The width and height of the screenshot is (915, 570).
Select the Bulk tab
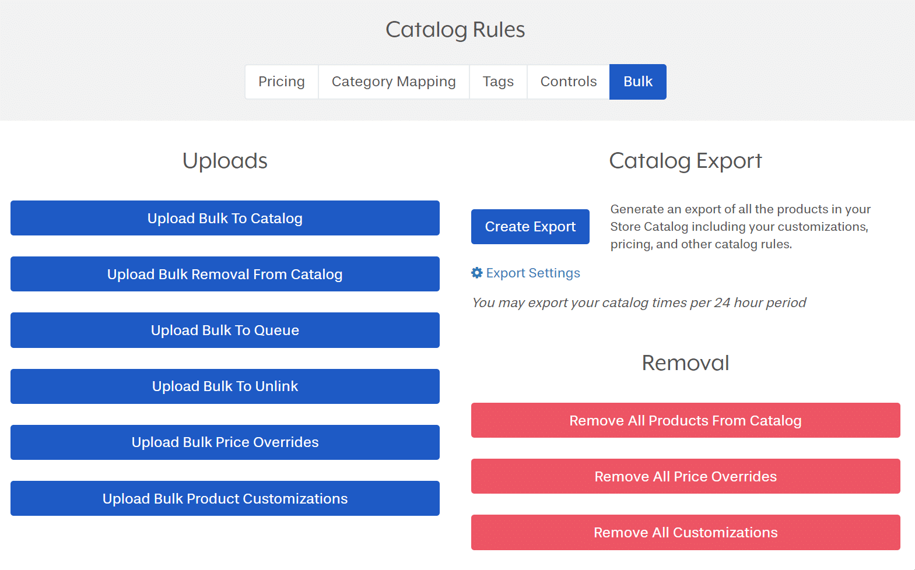637,82
